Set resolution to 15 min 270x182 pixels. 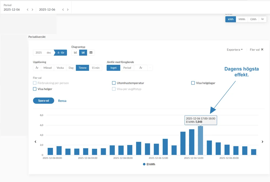tap(96, 68)
